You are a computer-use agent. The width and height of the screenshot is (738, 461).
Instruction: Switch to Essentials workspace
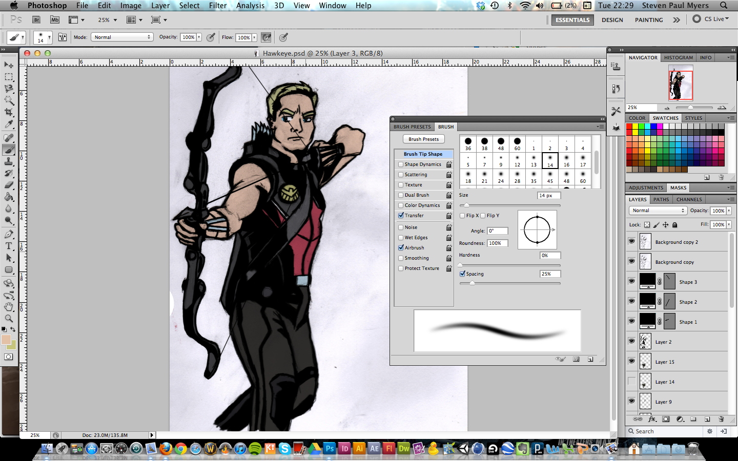tap(572, 20)
